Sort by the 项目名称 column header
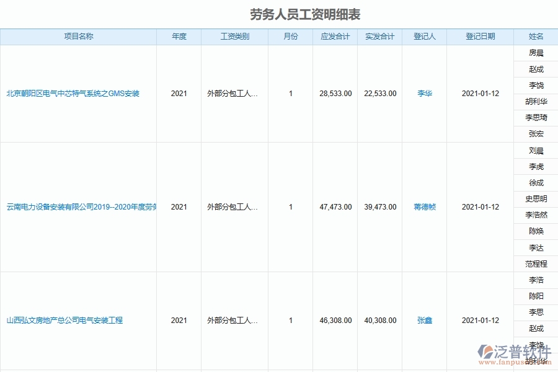Image resolution: width=558 pixels, height=372 pixels. point(79,37)
